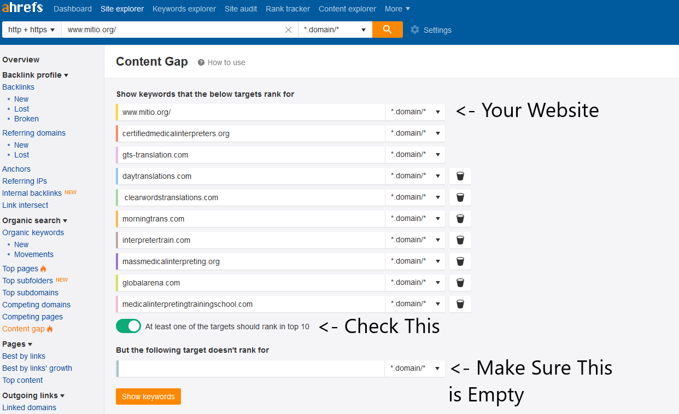The image size is (679, 414).
Task: Toggle the top 10 ranking switch
Action: (x=128, y=326)
